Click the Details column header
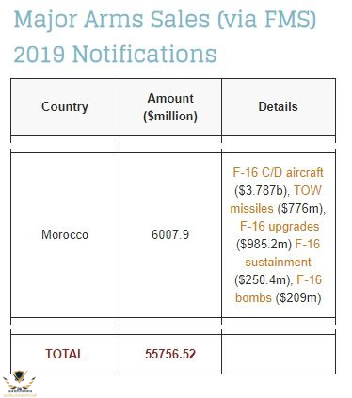This screenshot has height=398, width=352. tap(278, 107)
